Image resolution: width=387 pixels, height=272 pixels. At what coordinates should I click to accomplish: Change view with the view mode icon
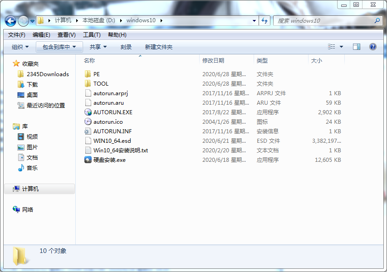tap(332, 47)
